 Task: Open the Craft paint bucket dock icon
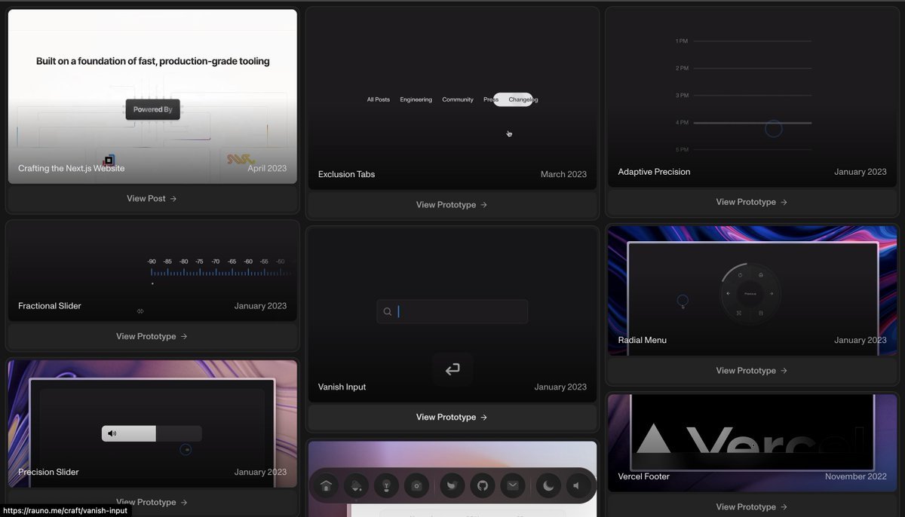pos(357,486)
